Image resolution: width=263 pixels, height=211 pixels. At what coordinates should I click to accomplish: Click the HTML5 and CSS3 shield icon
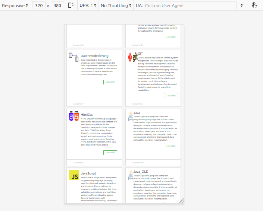coord(74,116)
